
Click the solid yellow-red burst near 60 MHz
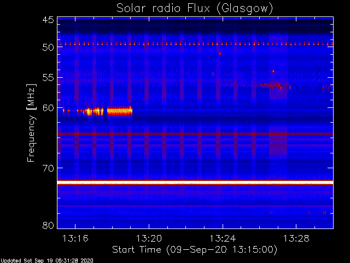click(x=120, y=111)
